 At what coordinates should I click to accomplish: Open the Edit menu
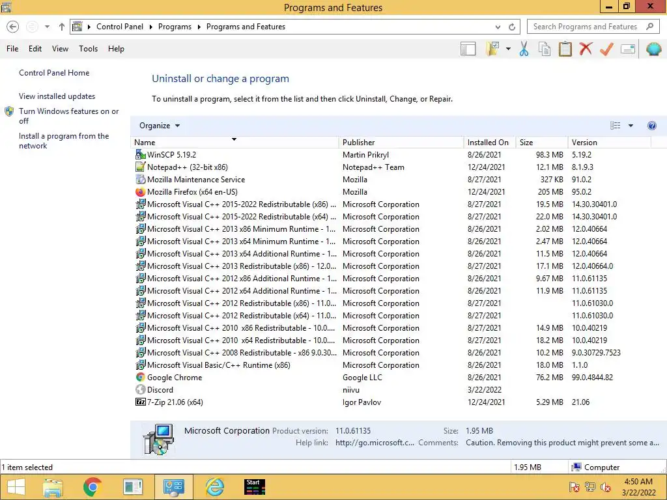tap(35, 49)
